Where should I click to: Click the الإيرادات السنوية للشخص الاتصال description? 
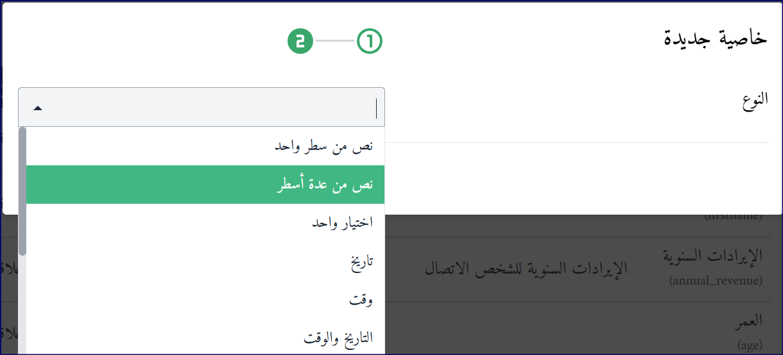[526, 268]
